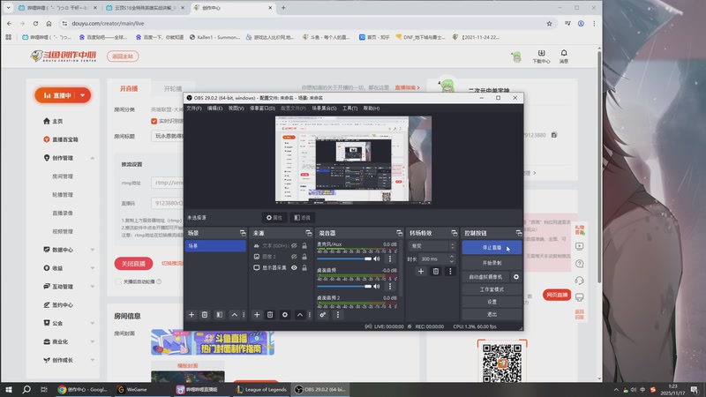This screenshot has height=397, width=706.
Task: Click the OBS preview canvas thumbnail
Action: point(354,160)
